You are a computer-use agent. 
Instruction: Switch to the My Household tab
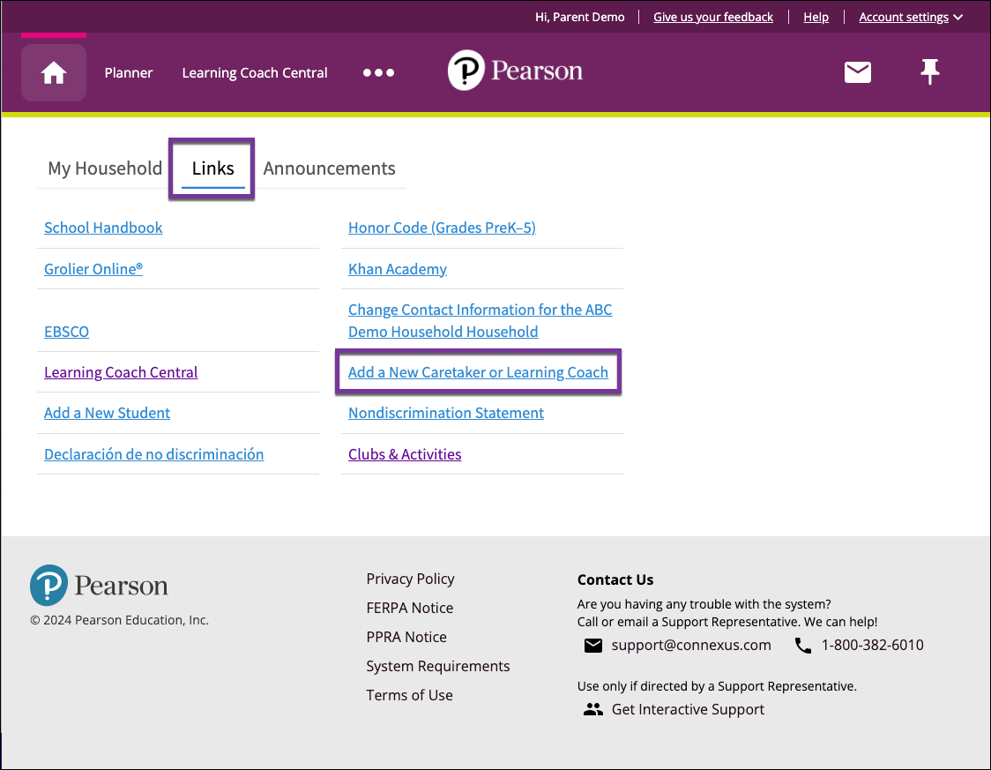point(103,168)
